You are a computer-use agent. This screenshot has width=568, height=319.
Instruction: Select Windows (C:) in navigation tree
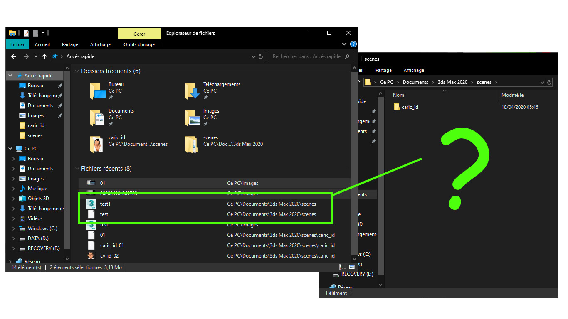tap(42, 228)
